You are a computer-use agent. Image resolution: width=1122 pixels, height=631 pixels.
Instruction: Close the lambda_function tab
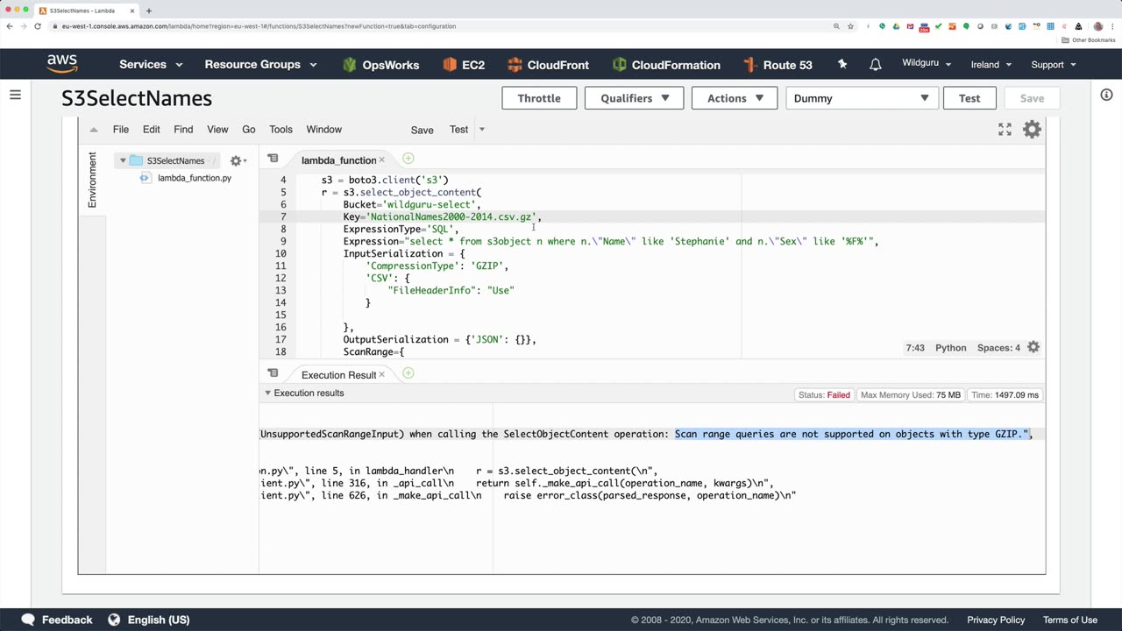click(382, 160)
